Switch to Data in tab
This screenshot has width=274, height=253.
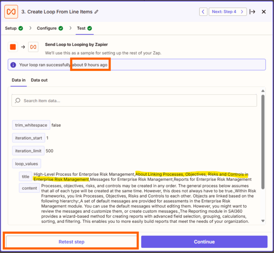pyautogui.click(x=18, y=80)
